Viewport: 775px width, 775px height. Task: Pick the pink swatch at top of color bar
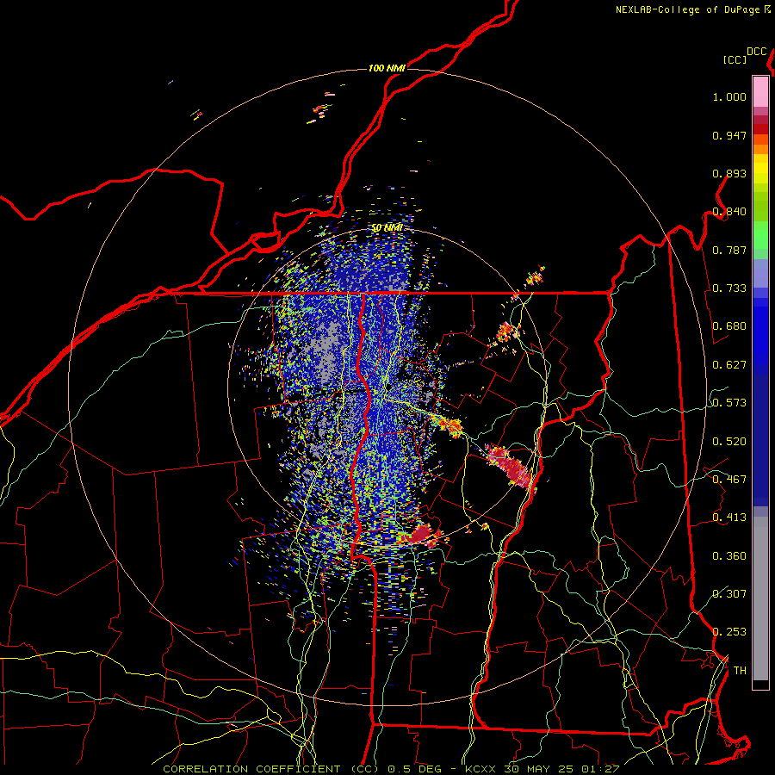pyautogui.click(x=760, y=91)
